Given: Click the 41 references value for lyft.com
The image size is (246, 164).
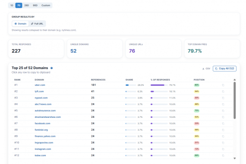Looking at the screenshot, I should (93, 91).
